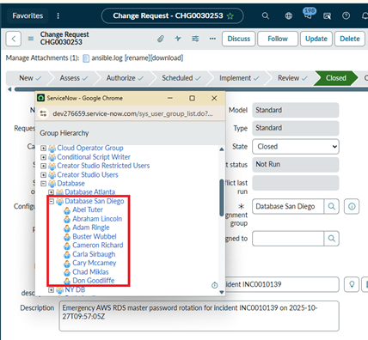
Task: Expand the Creator Studio Users node
Action: click(x=43, y=175)
